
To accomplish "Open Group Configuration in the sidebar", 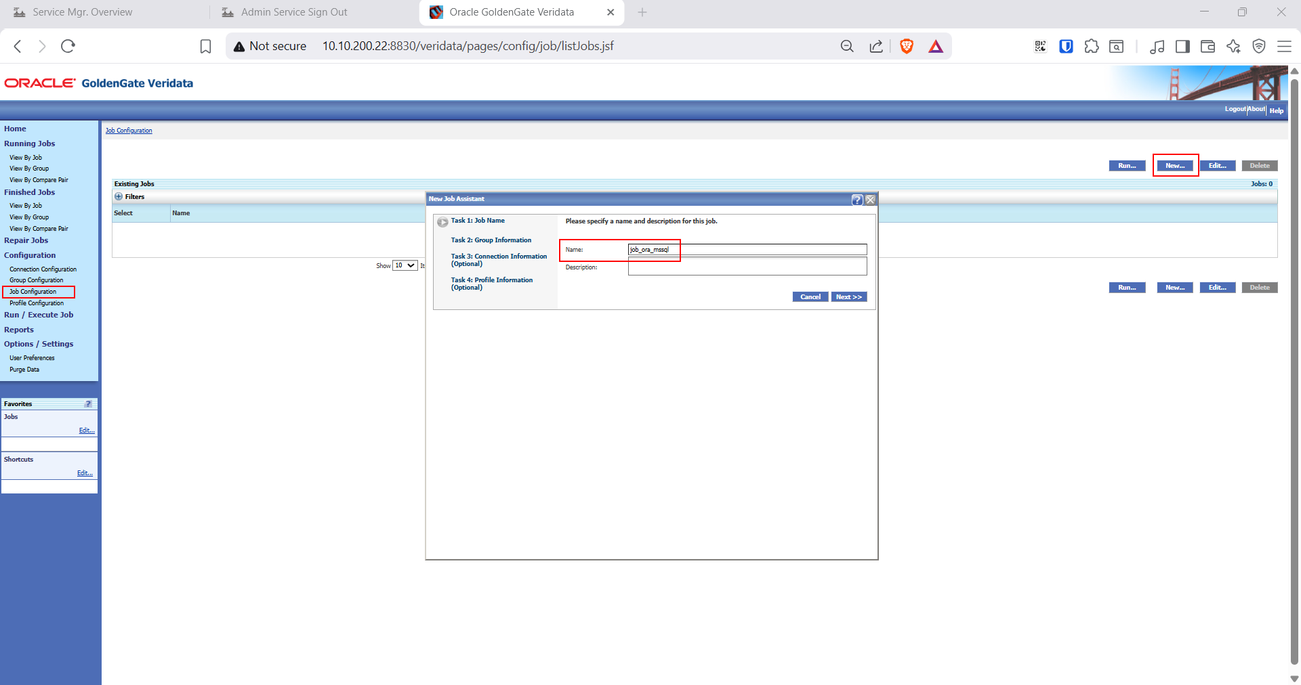I will click(36, 280).
